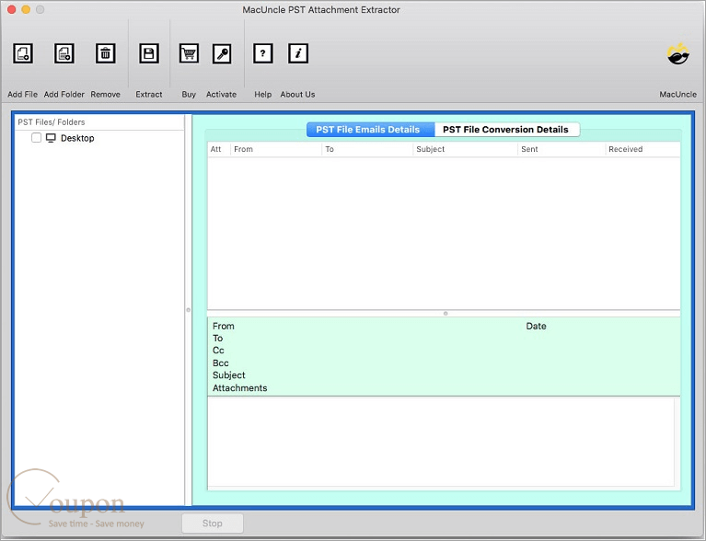This screenshot has height=541, width=706.
Task: Click the About Us label
Action: click(x=297, y=95)
